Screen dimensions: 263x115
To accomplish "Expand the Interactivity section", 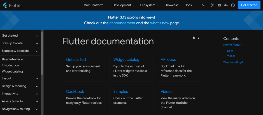I will click(x=20, y=94).
